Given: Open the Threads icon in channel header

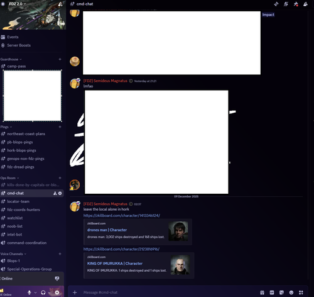Looking at the screenshot, I should point(276,4).
